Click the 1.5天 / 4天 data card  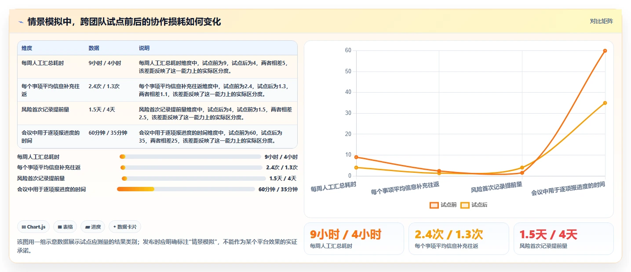[563, 239]
